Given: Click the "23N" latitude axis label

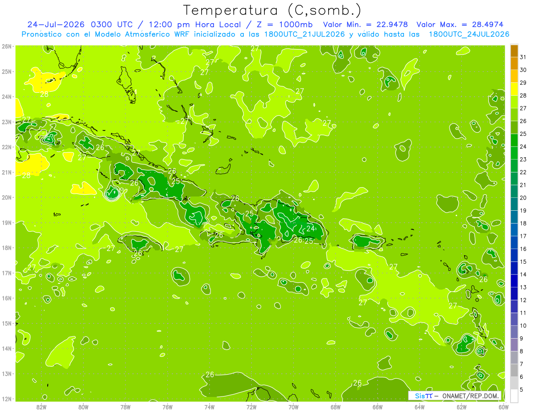Looking at the screenshot, I should coord(7,122).
